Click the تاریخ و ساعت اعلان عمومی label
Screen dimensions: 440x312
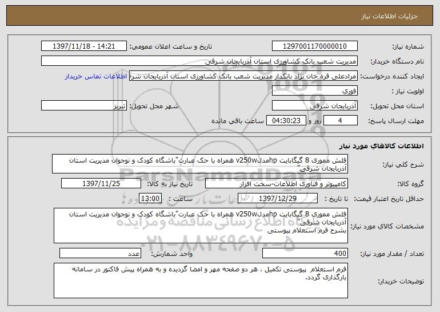click(171, 46)
